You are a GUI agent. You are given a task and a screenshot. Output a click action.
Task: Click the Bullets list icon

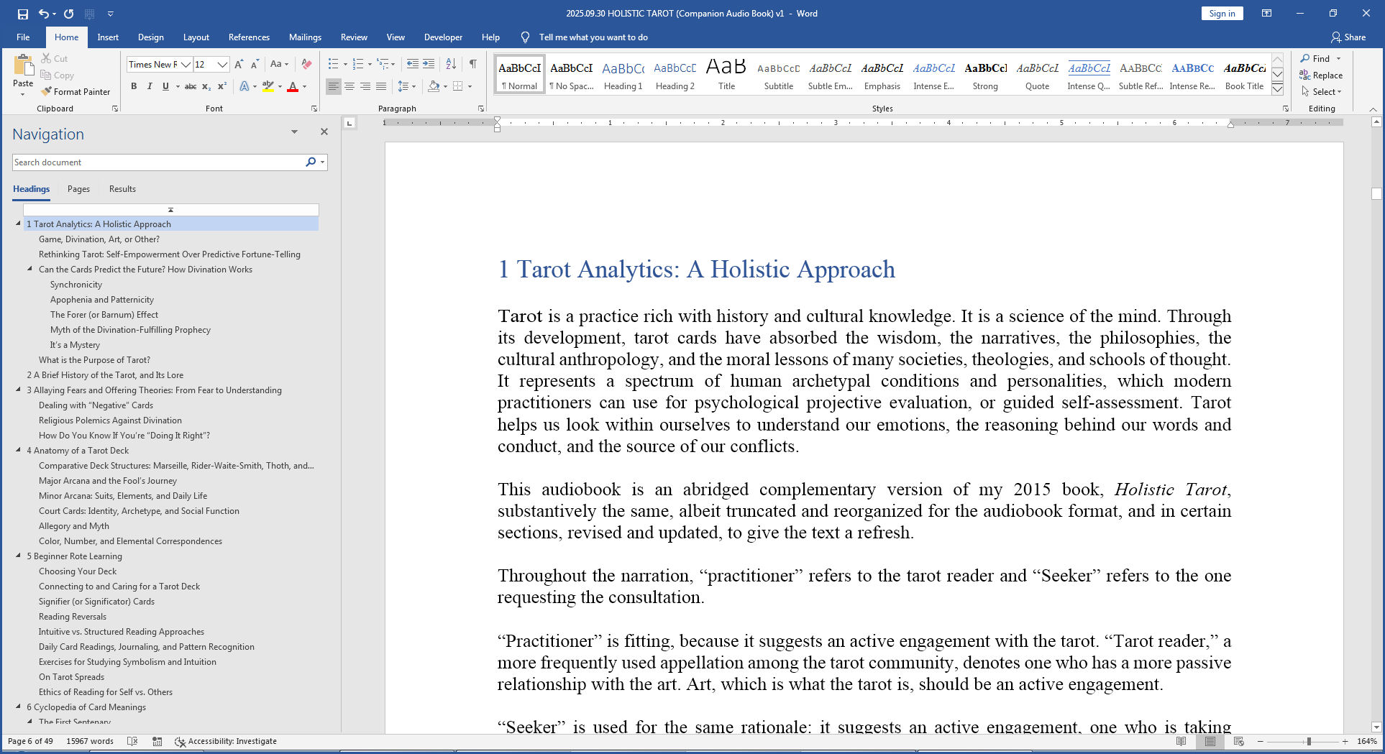pos(333,65)
